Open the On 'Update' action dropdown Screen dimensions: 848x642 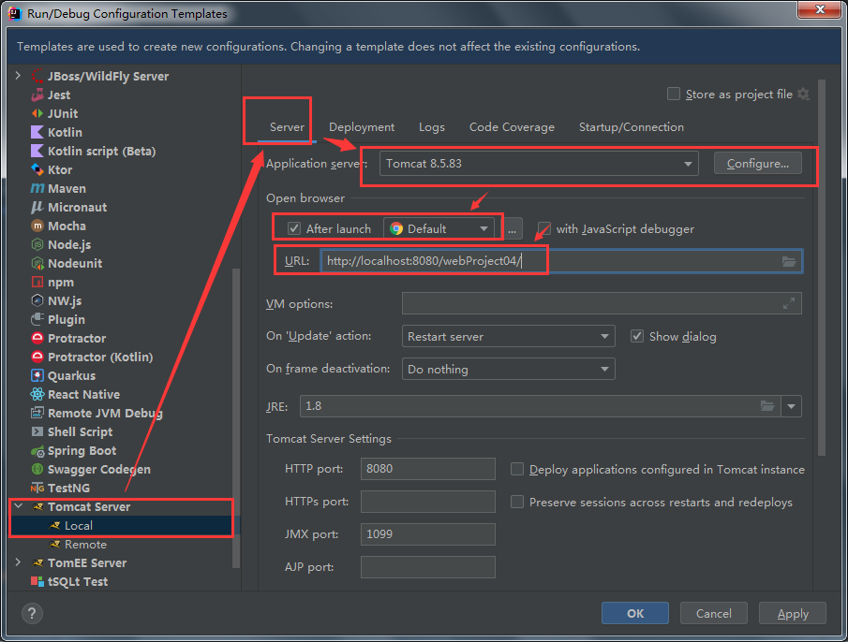pyautogui.click(x=509, y=336)
